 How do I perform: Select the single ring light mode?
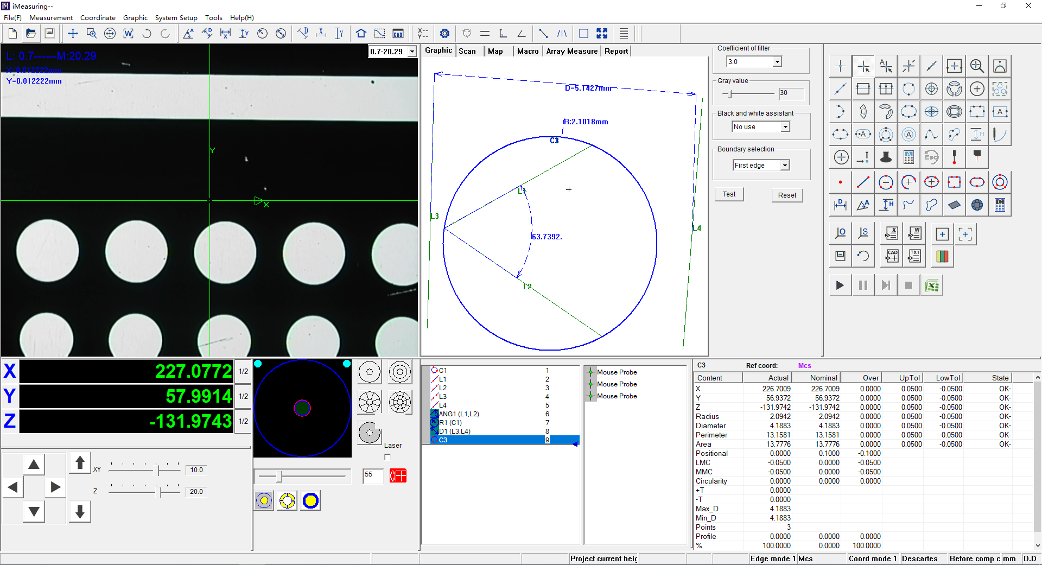tap(370, 372)
